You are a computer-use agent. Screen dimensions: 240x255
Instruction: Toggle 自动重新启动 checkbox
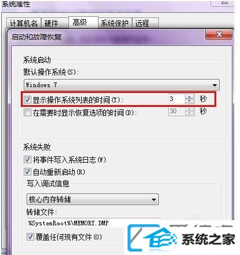click(x=27, y=172)
